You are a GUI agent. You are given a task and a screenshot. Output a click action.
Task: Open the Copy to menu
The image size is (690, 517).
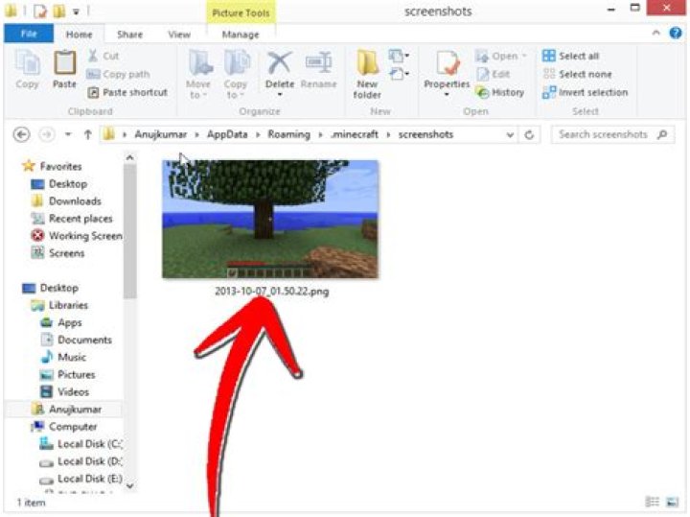tap(236, 74)
